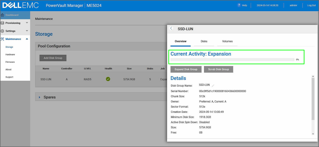The height and width of the screenshot is (147, 319).
Task: Expand the Settings menu arrow
Action: coord(27,31)
